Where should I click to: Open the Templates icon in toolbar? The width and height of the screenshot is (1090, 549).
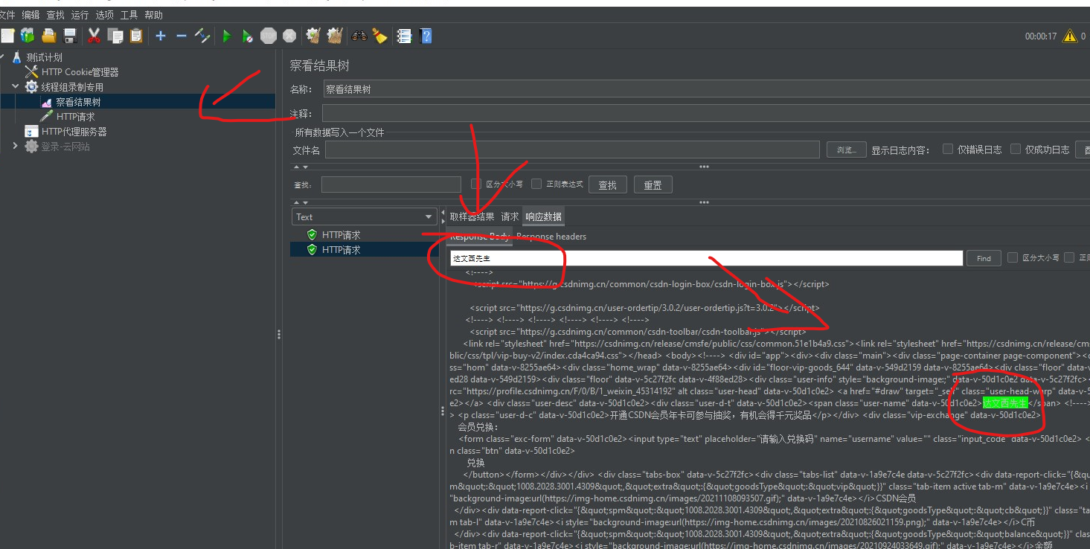(x=28, y=35)
